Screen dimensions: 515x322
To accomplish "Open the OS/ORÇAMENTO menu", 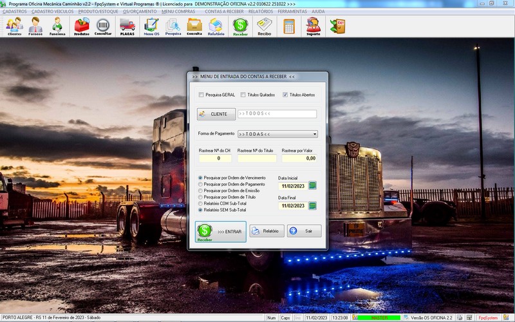I will tap(140, 12).
